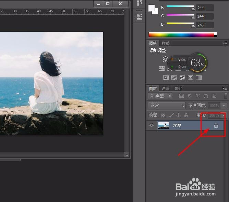Click the 背景 layer name
Viewport: 229px width, 202px height.
point(177,125)
